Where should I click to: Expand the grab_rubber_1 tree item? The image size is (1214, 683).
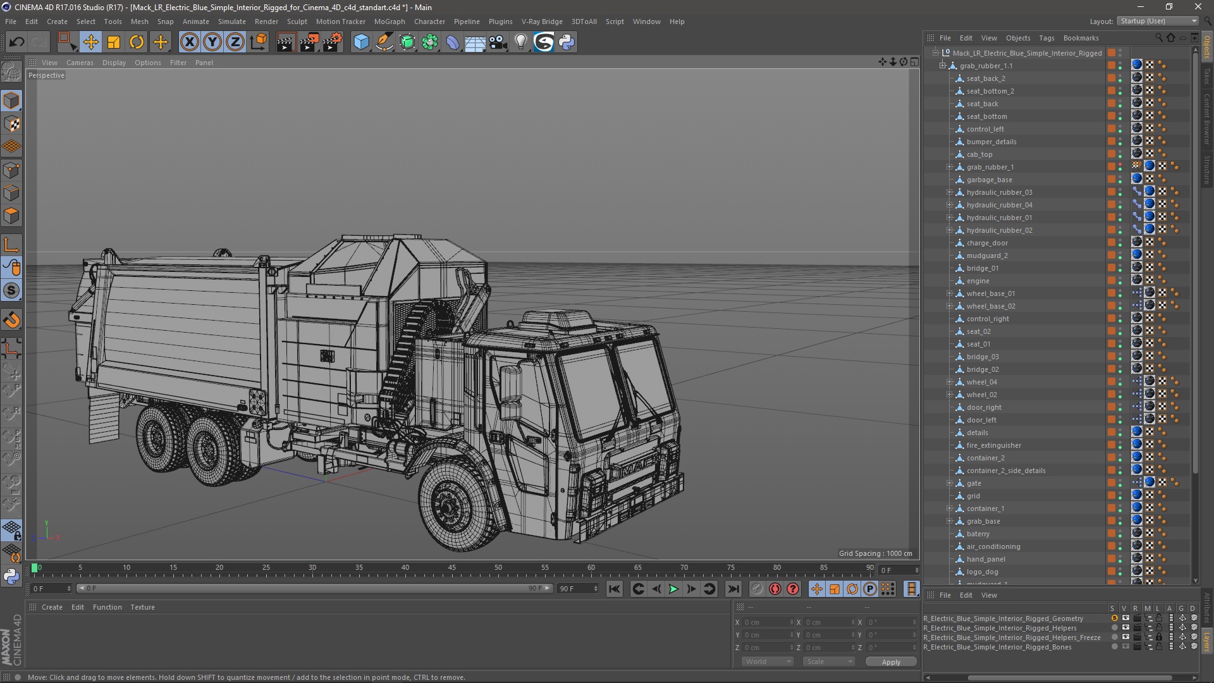[x=949, y=167]
